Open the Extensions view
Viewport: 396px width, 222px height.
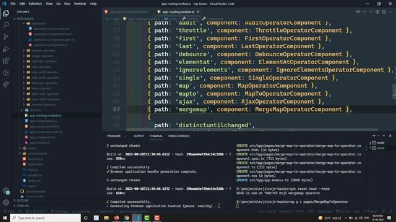[x=6, y=60]
